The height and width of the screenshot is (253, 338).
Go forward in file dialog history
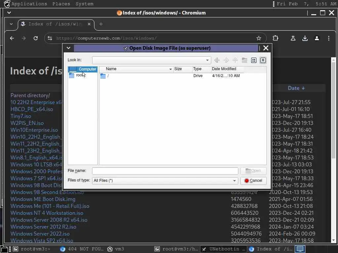click(x=226, y=60)
